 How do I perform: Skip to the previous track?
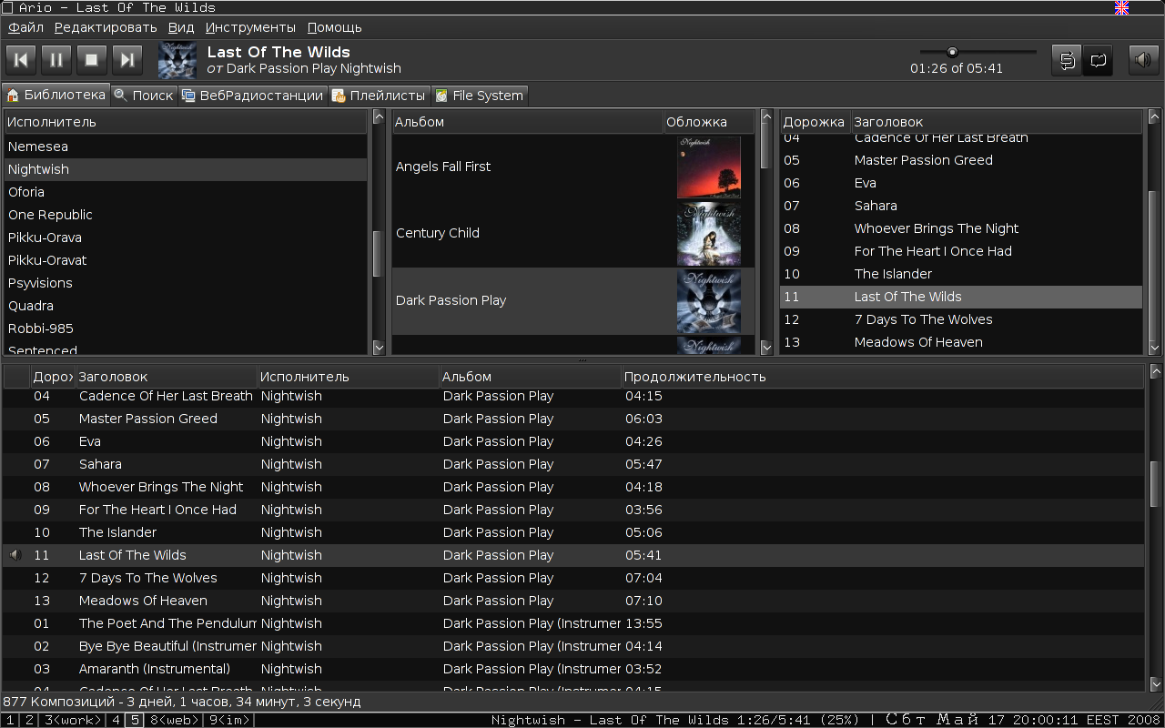[21, 60]
